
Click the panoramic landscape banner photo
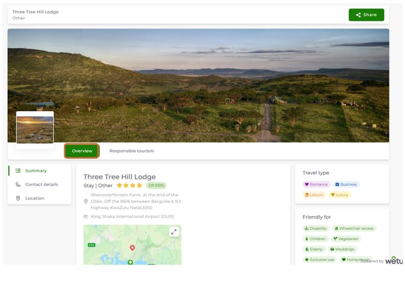[x=198, y=85]
